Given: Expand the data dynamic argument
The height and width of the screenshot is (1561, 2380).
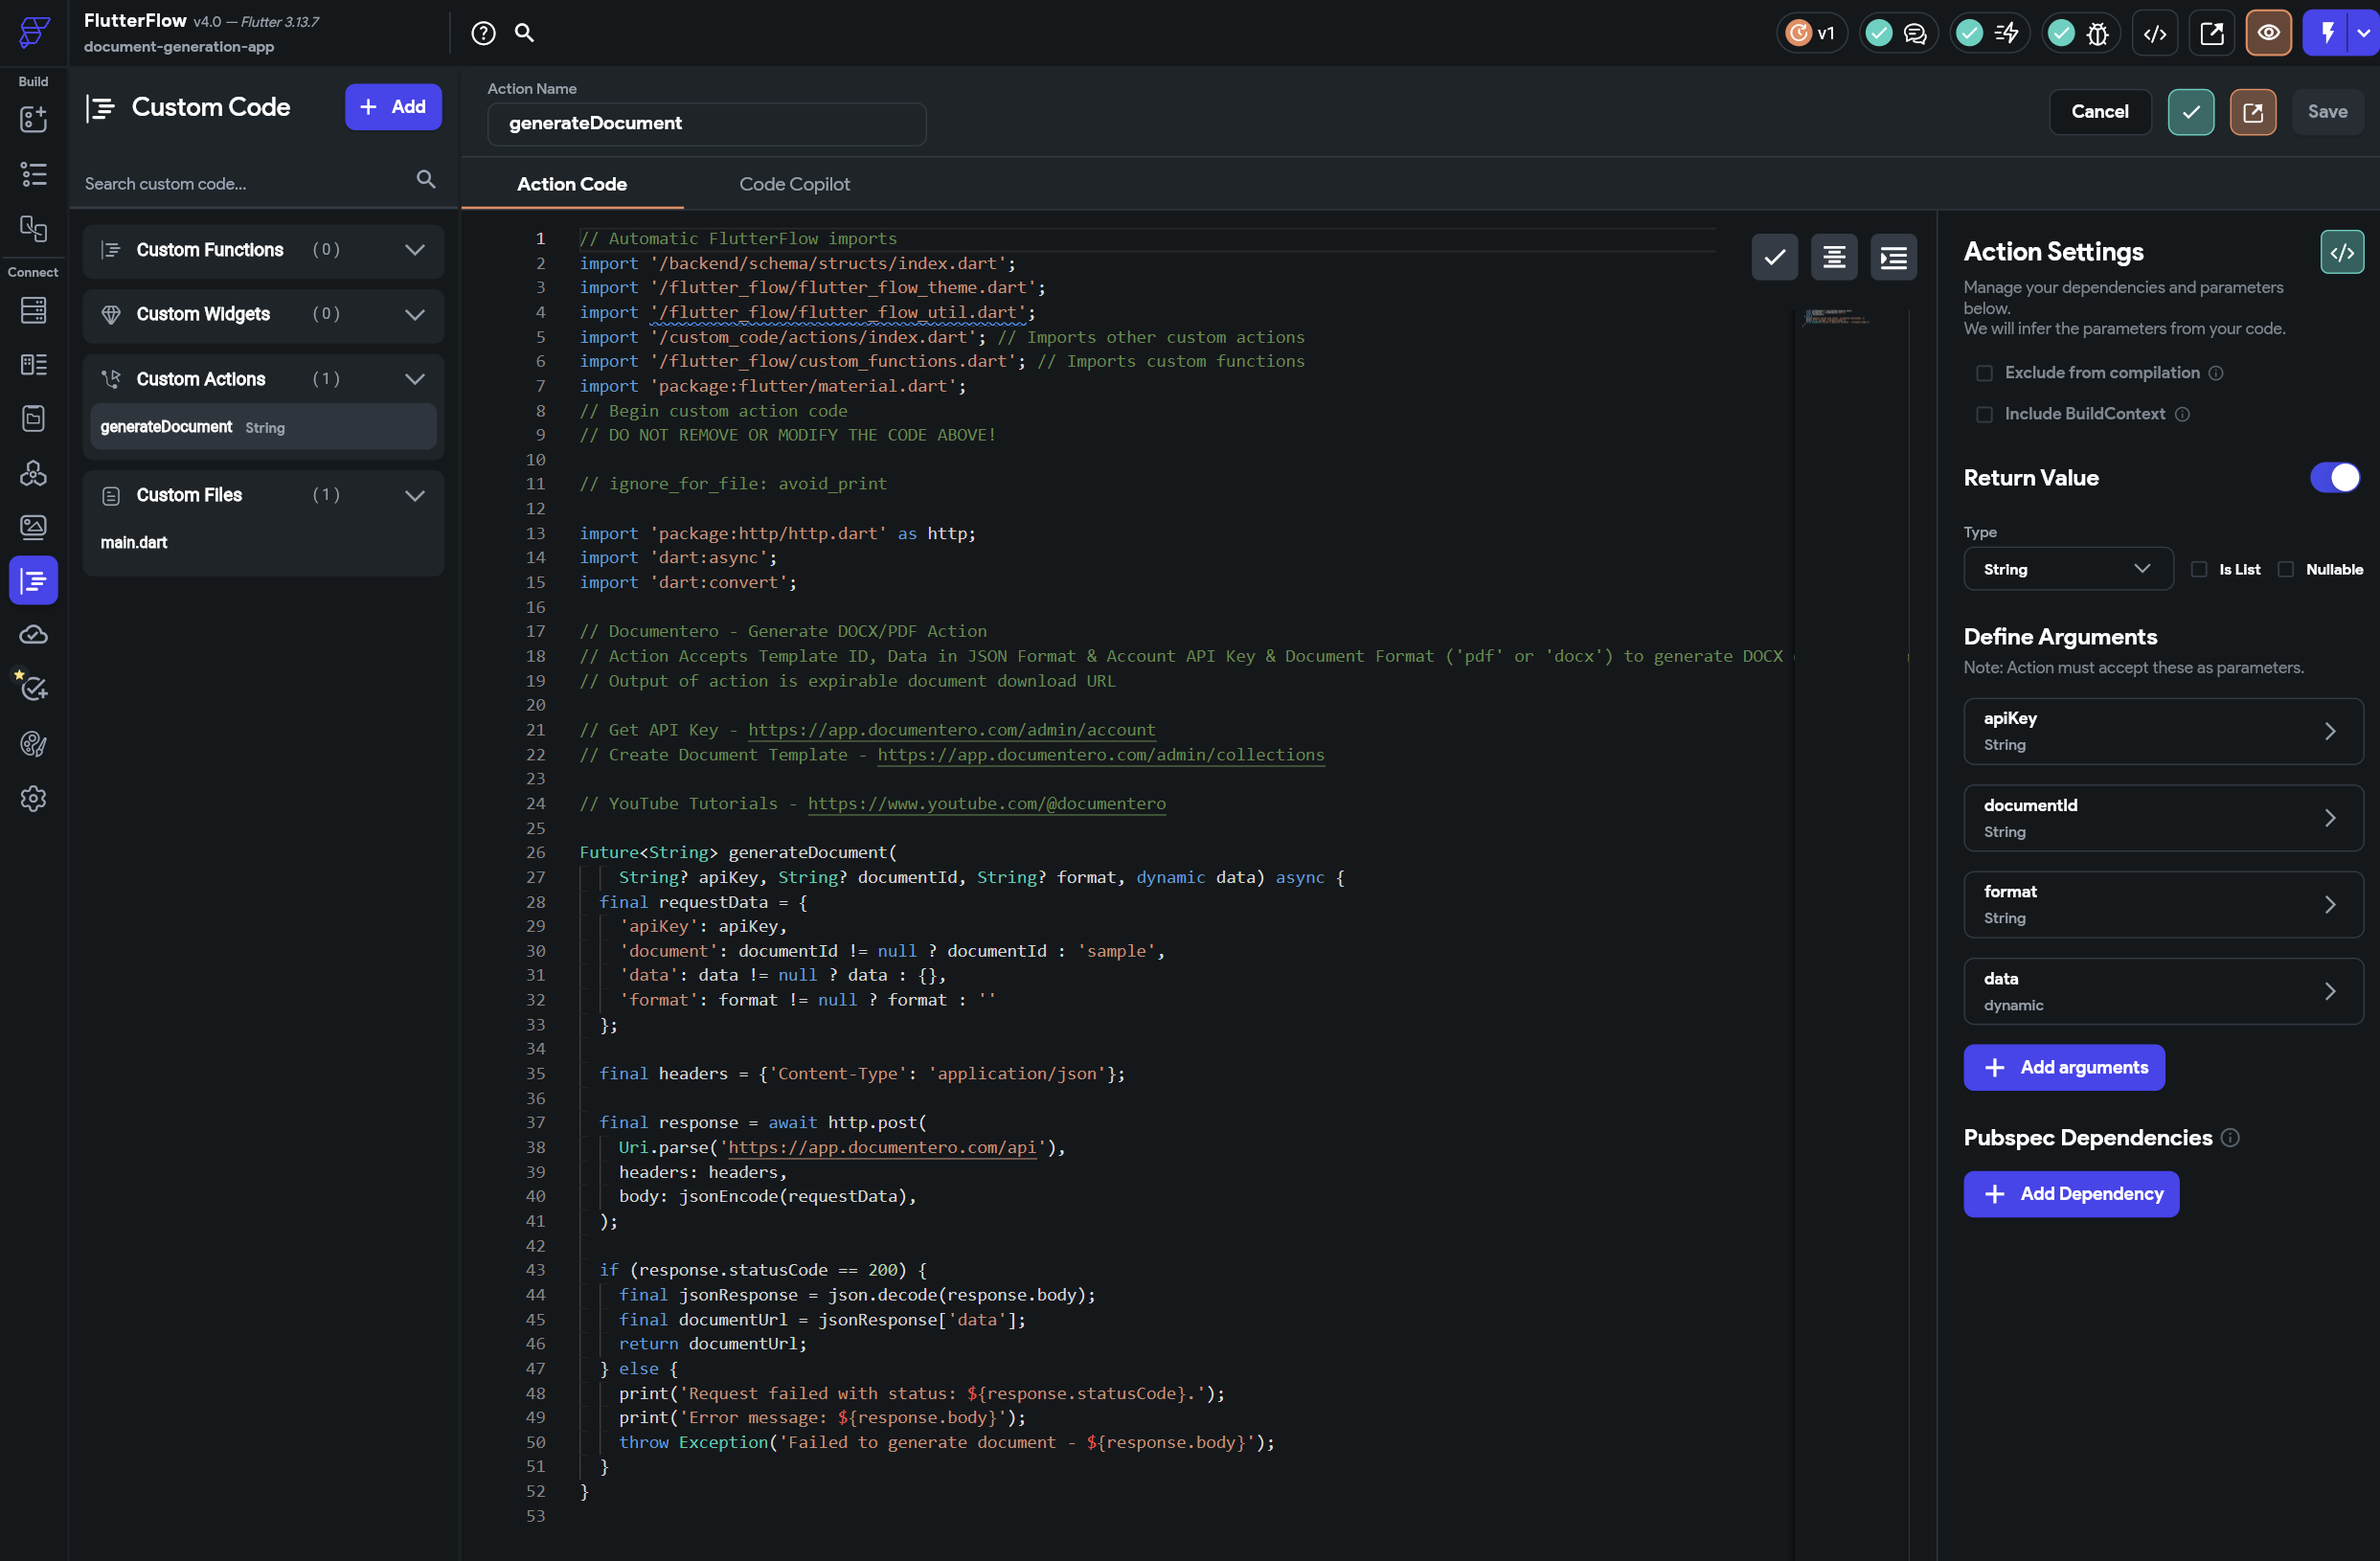Looking at the screenshot, I should pyautogui.click(x=2163, y=991).
